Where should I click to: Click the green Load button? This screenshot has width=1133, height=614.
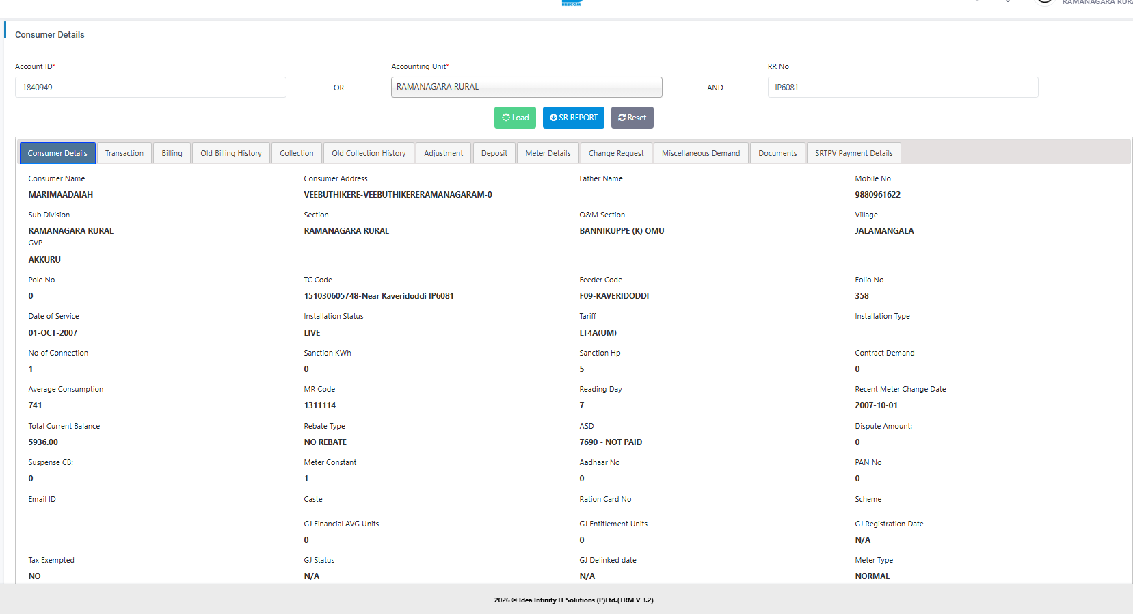(x=516, y=118)
